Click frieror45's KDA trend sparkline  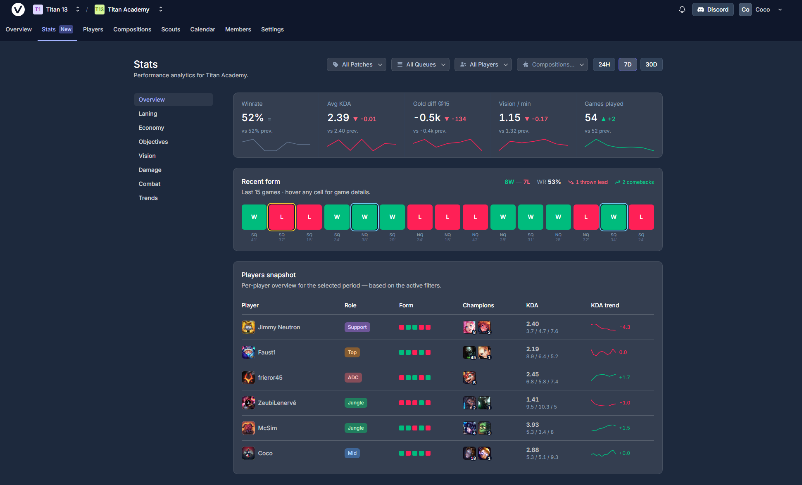click(x=603, y=377)
